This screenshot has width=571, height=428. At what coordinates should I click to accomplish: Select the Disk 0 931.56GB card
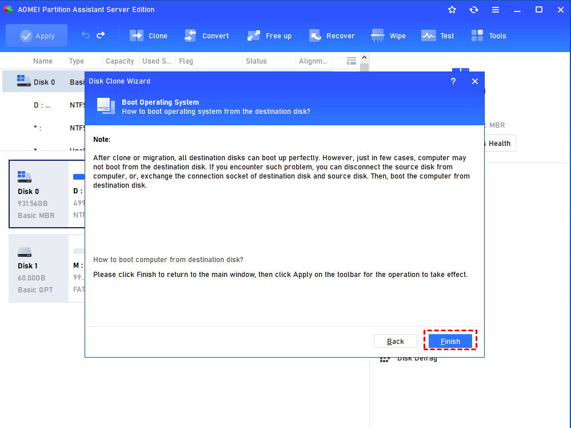pos(39,194)
